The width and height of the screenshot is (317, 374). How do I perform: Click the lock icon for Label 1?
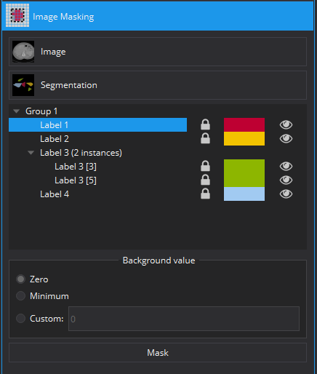tap(205, 124)
